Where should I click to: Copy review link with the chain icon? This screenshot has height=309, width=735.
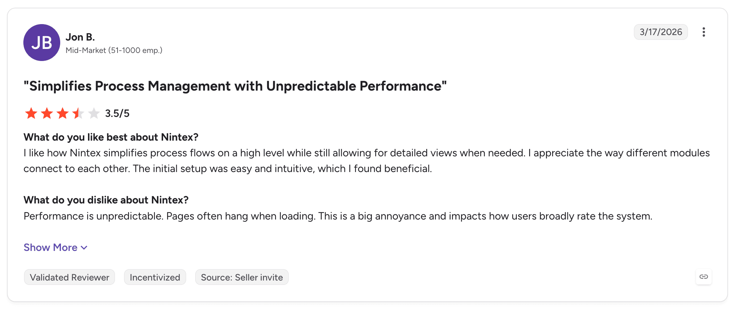[x=704, y=277]
